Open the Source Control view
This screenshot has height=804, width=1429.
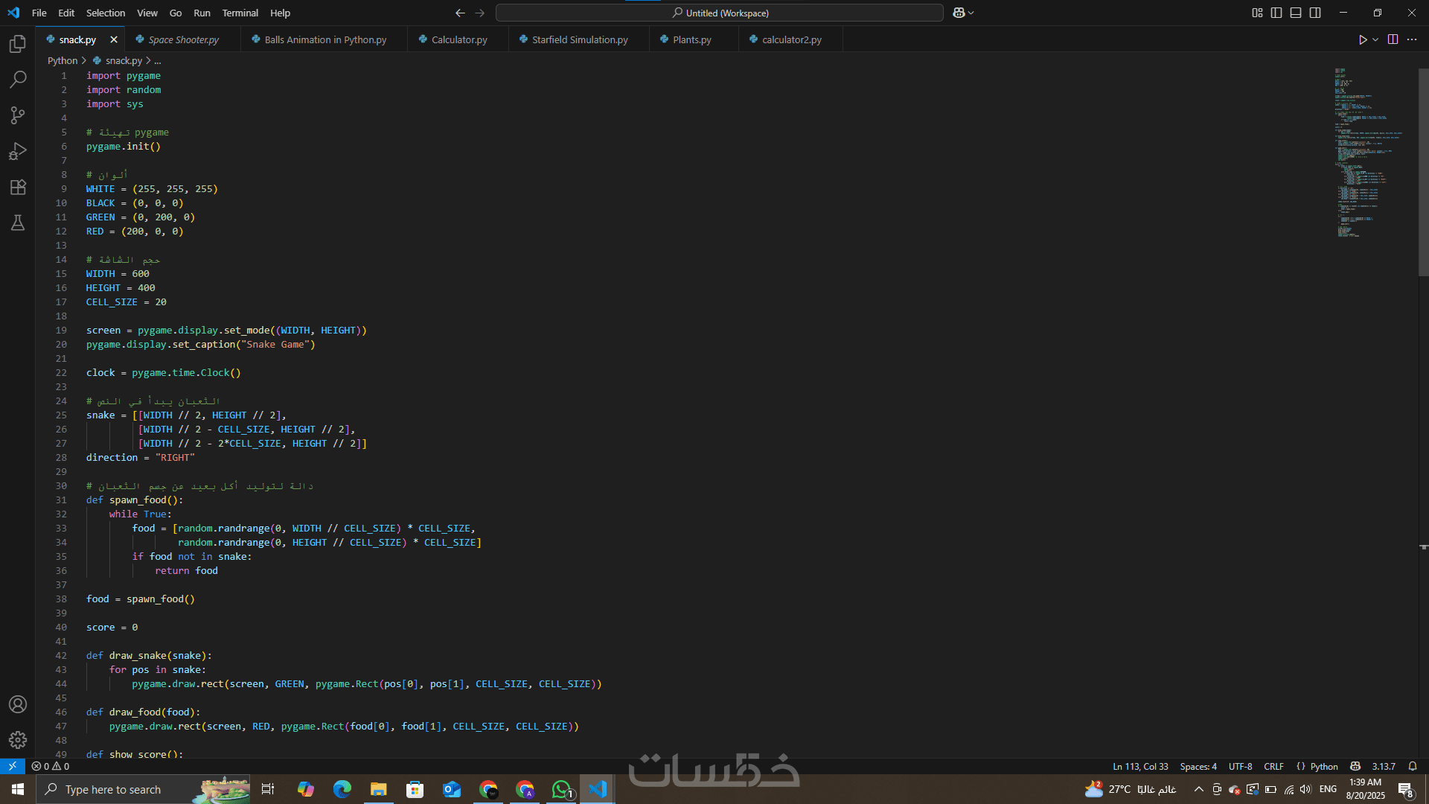(18, 115)
